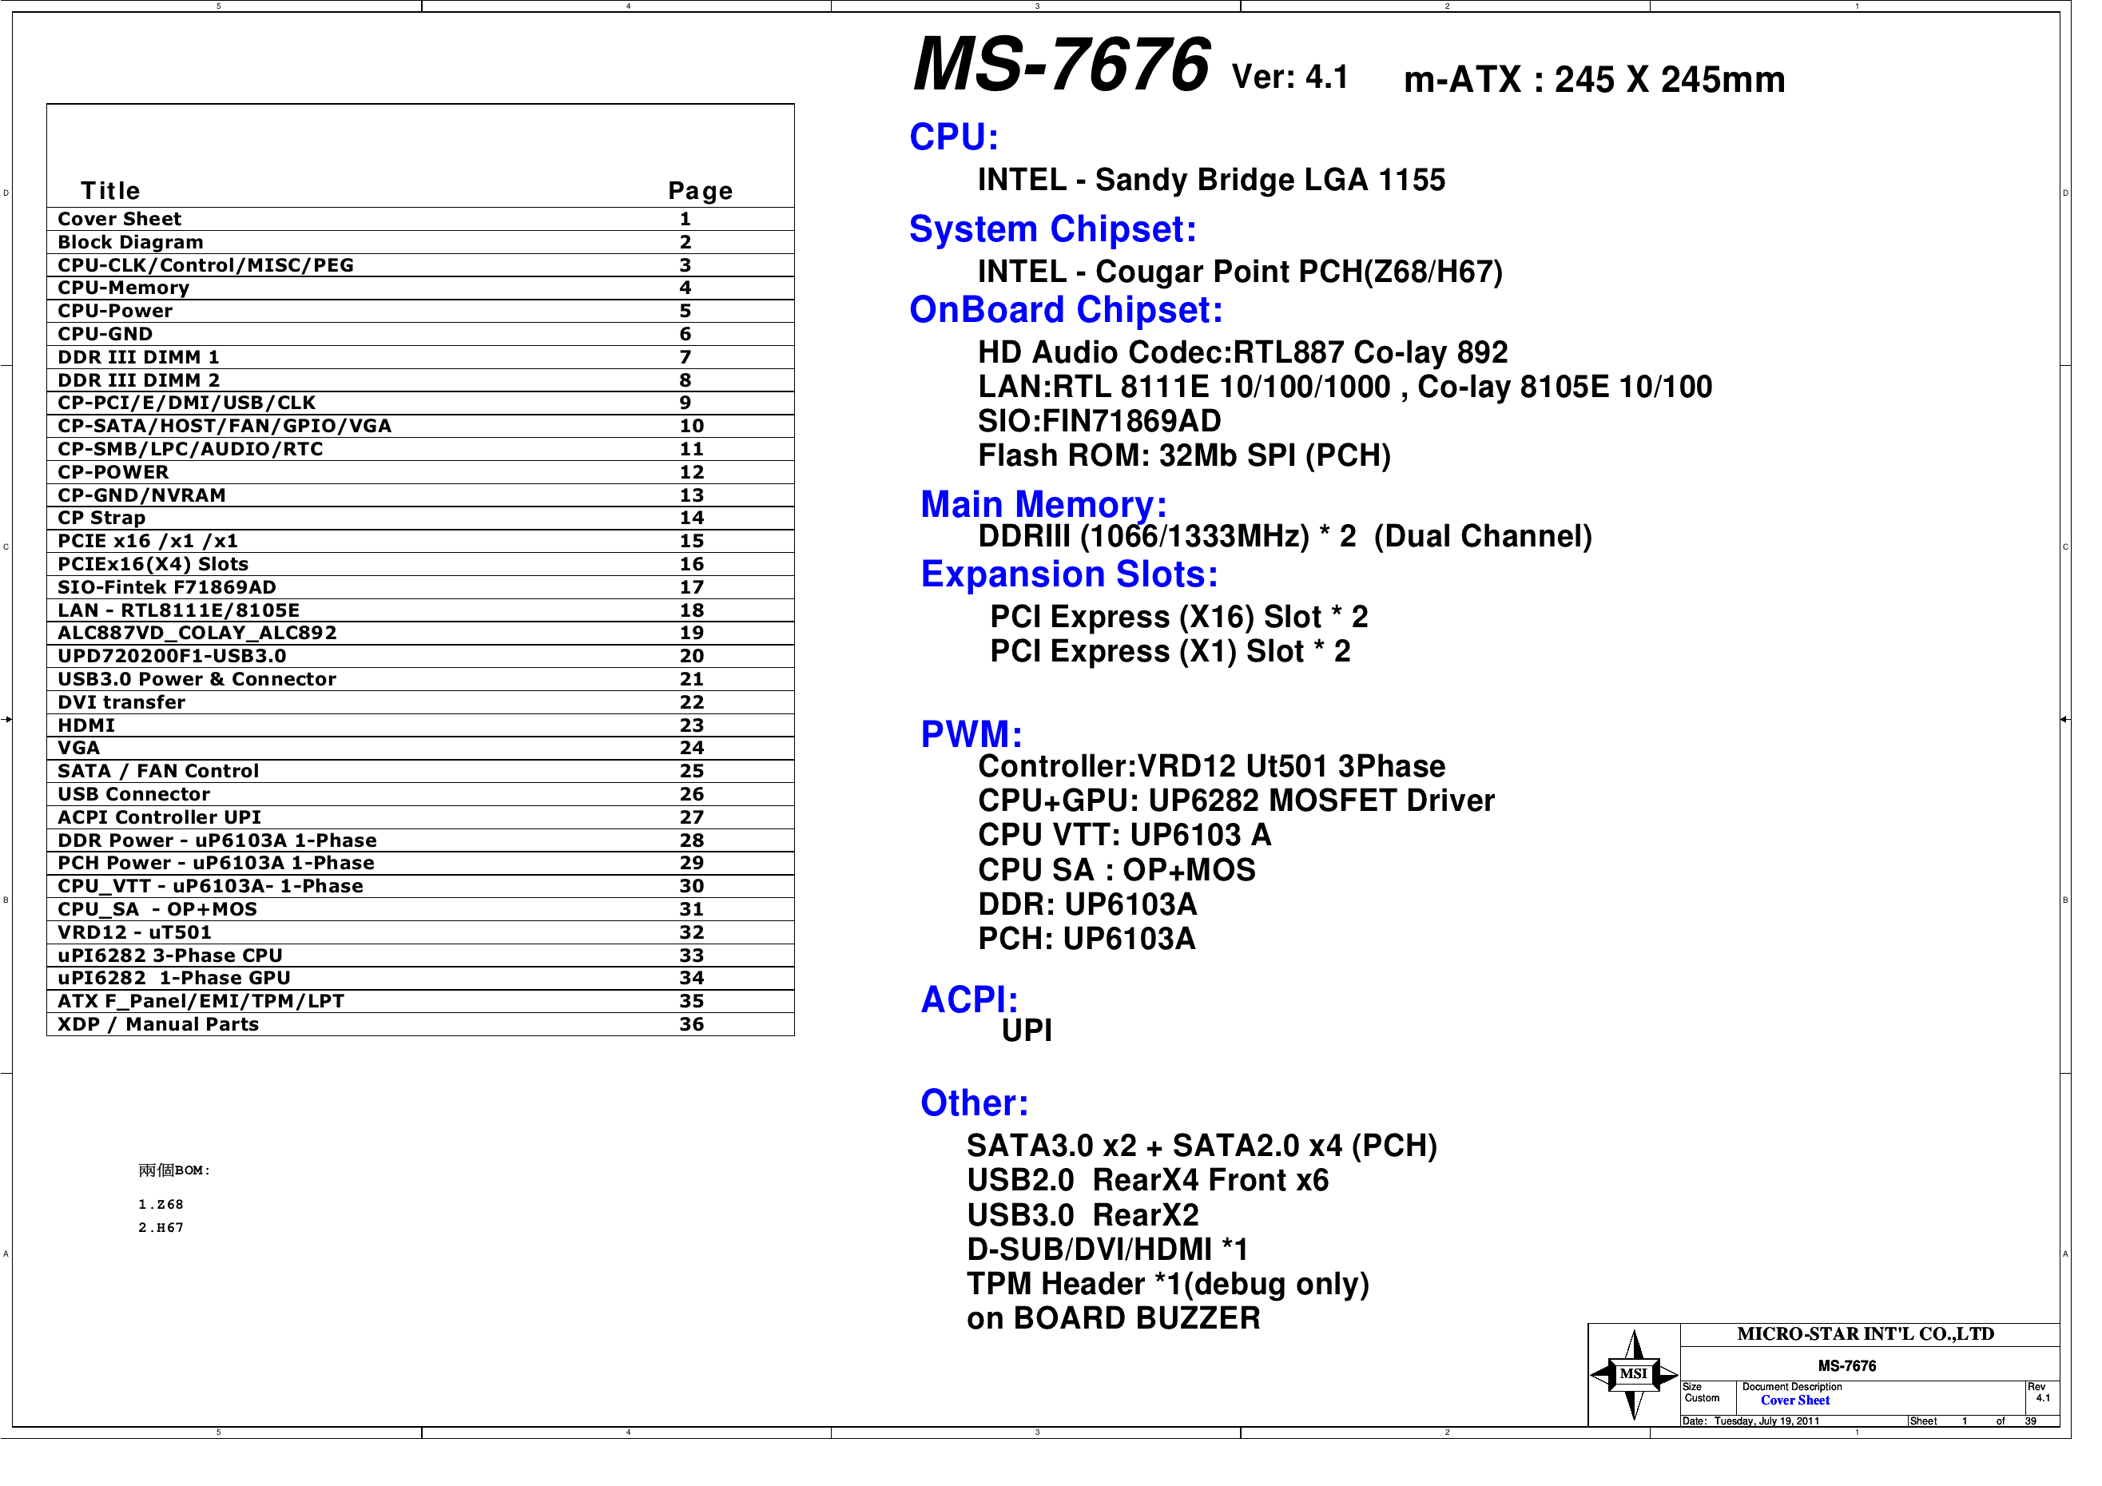Open the Block Diagram index entry
2102x1486 pixels.
tap(131, 242)
